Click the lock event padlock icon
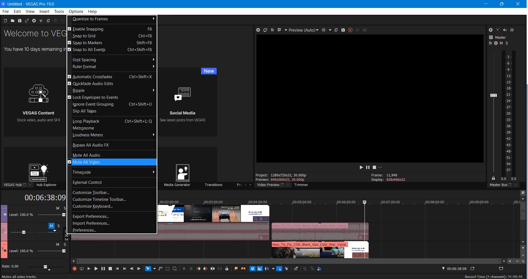 click(227, 269)
